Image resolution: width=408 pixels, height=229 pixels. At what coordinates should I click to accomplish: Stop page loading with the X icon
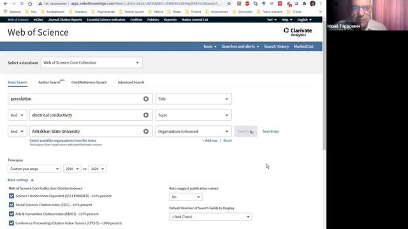click(22, 4)
